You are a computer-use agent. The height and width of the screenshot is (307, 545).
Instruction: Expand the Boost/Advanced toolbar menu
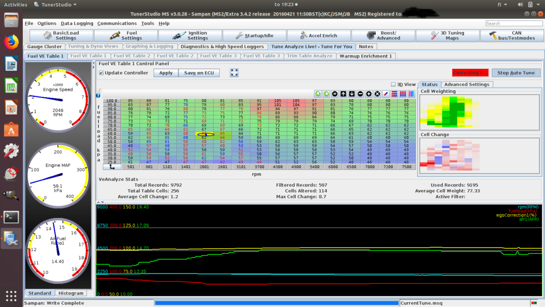pos(383,36)
